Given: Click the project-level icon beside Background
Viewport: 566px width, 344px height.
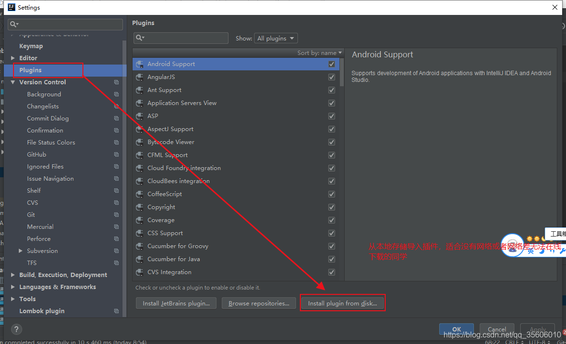Looking at the screenshot, I should (x=117, y=94).
